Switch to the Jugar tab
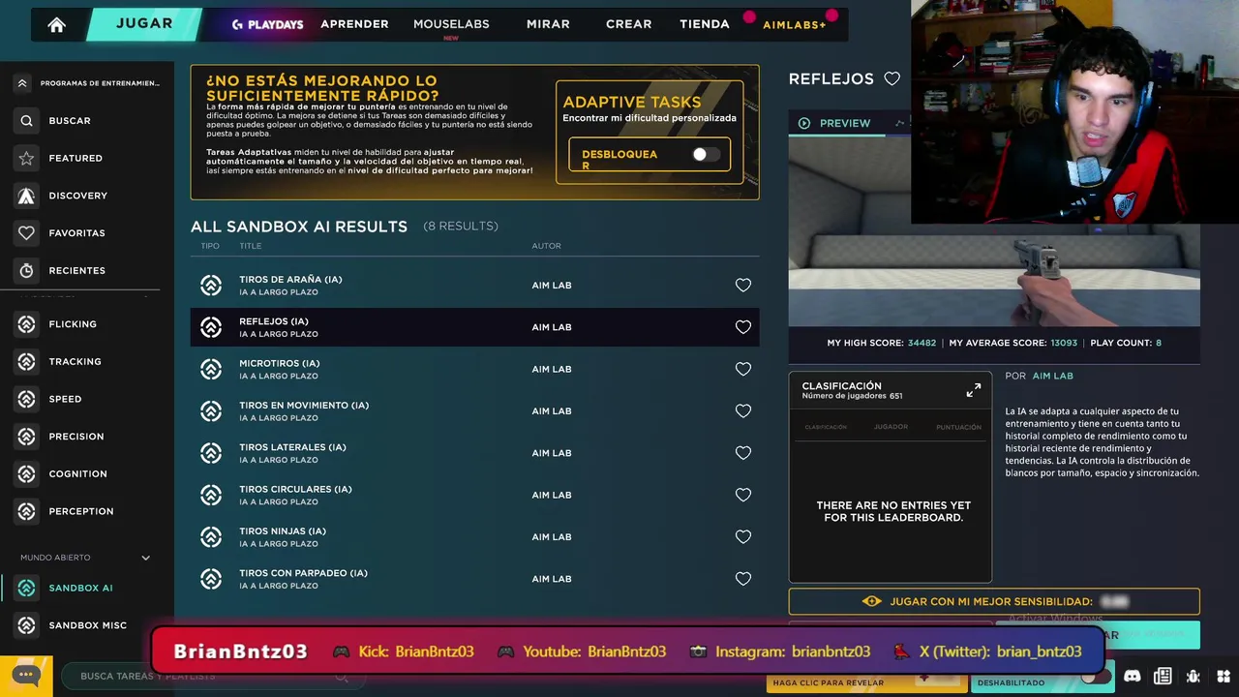This screenshot has width=1239, height=697. pos(144,24)
